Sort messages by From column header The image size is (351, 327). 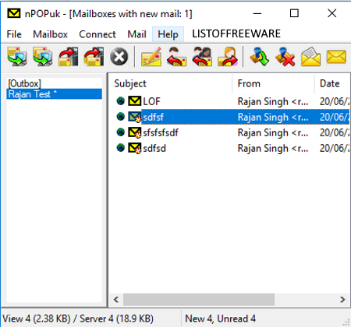273,83
